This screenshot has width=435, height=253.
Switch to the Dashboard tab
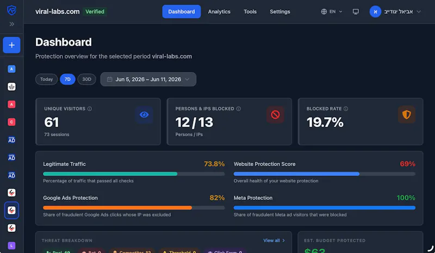[x=182, y=11]
